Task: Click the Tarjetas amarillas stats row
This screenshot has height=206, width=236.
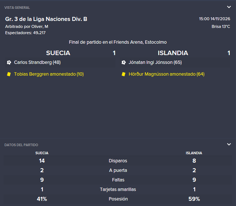Action: (x=118, y=189)
